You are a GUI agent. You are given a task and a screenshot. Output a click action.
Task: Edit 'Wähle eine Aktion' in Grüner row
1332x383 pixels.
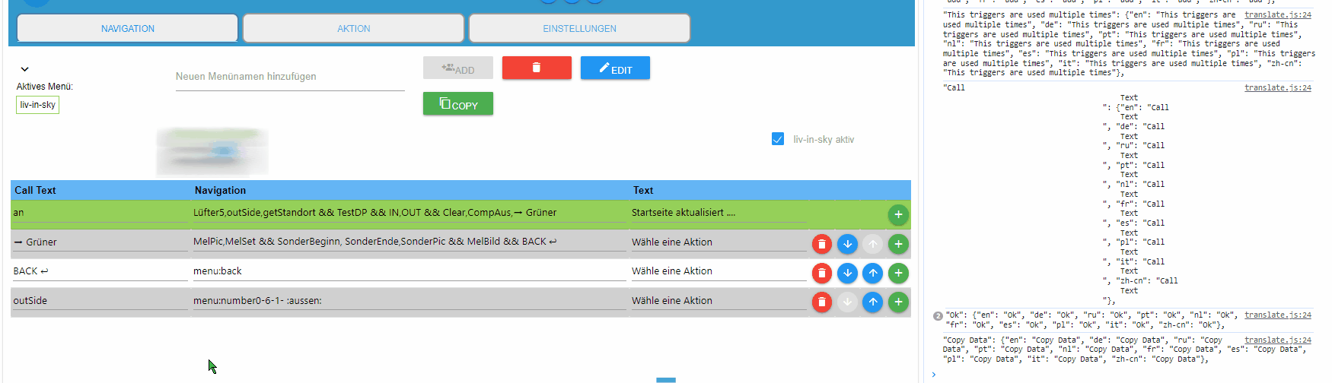[x=719, y=242]
